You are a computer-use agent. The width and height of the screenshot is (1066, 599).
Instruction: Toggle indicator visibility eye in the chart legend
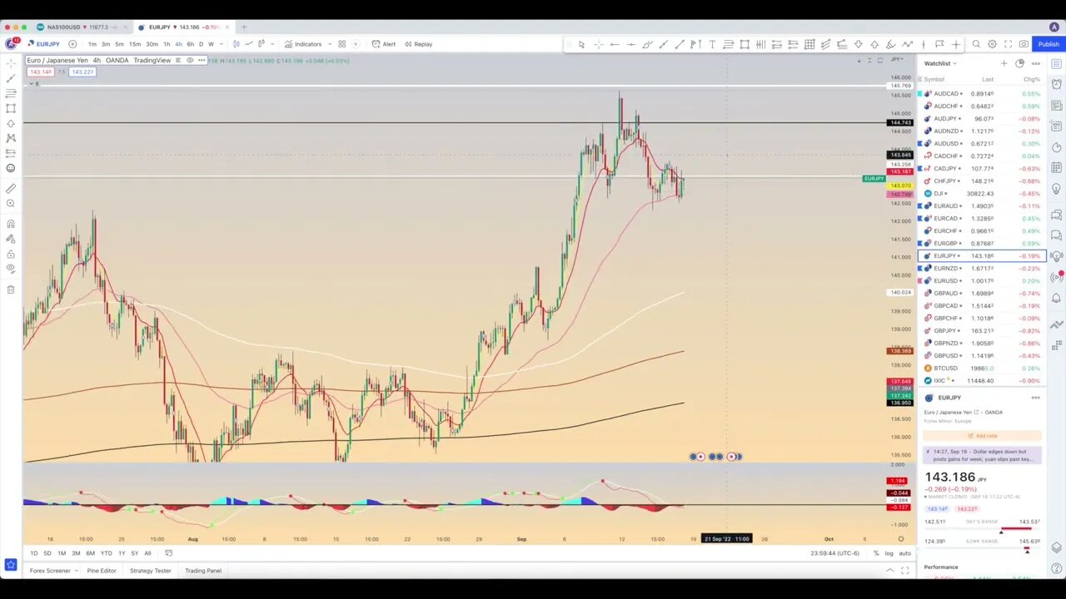tap(190, 60)
